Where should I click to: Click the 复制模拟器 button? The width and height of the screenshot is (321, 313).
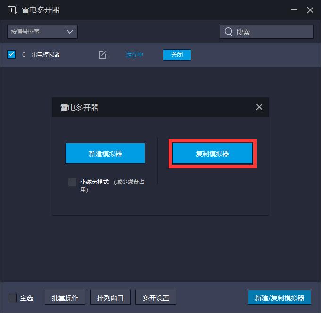tap(212, 153)
